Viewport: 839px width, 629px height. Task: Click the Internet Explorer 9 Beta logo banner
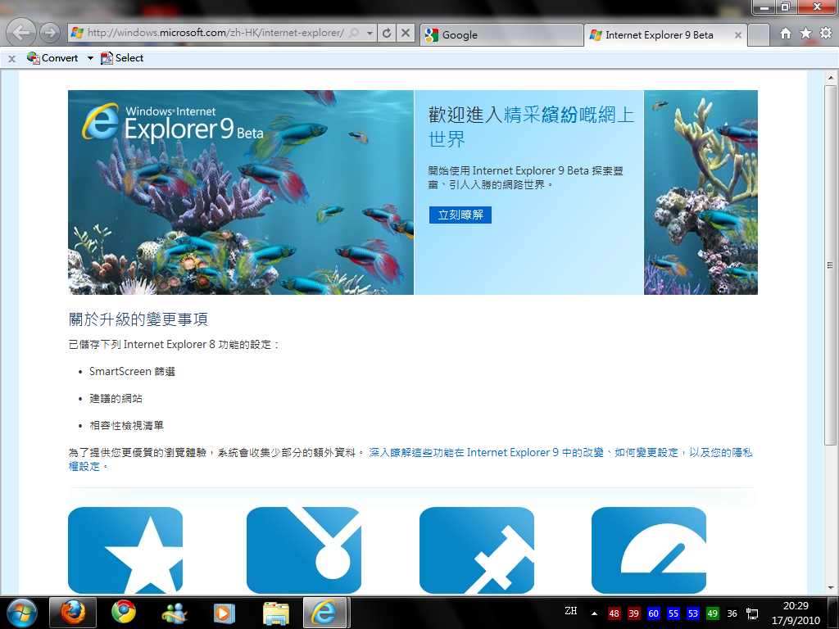click(172, 123)
